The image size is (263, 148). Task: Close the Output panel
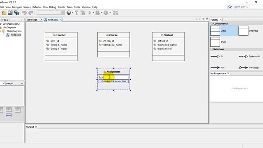36,127
